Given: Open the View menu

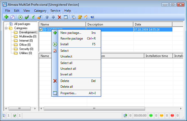Looking at the screenshot, I should point(27,11).
